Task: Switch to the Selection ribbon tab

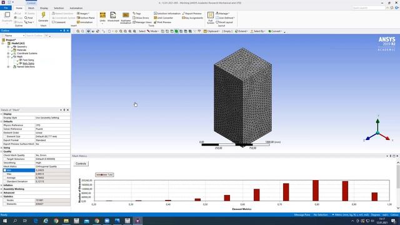Action: tap(59, 8)
